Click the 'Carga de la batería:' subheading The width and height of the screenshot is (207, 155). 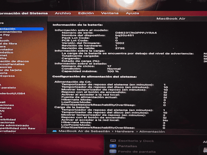72,107
